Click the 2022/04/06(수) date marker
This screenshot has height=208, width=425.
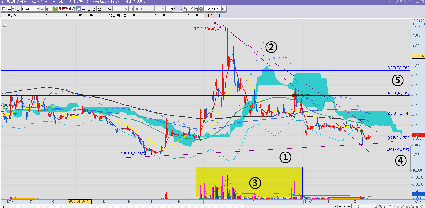click(x=80, y=202)
